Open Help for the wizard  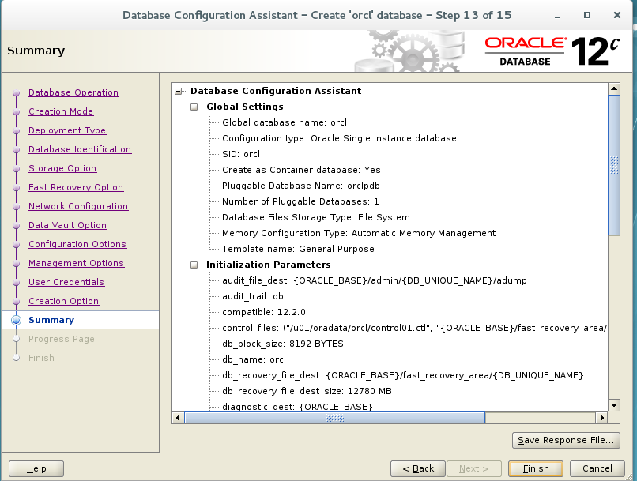click(36, 468)
